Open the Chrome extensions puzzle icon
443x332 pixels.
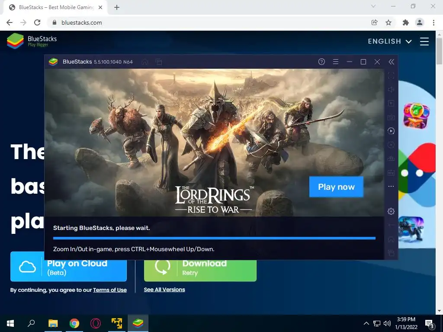point(406,22)
